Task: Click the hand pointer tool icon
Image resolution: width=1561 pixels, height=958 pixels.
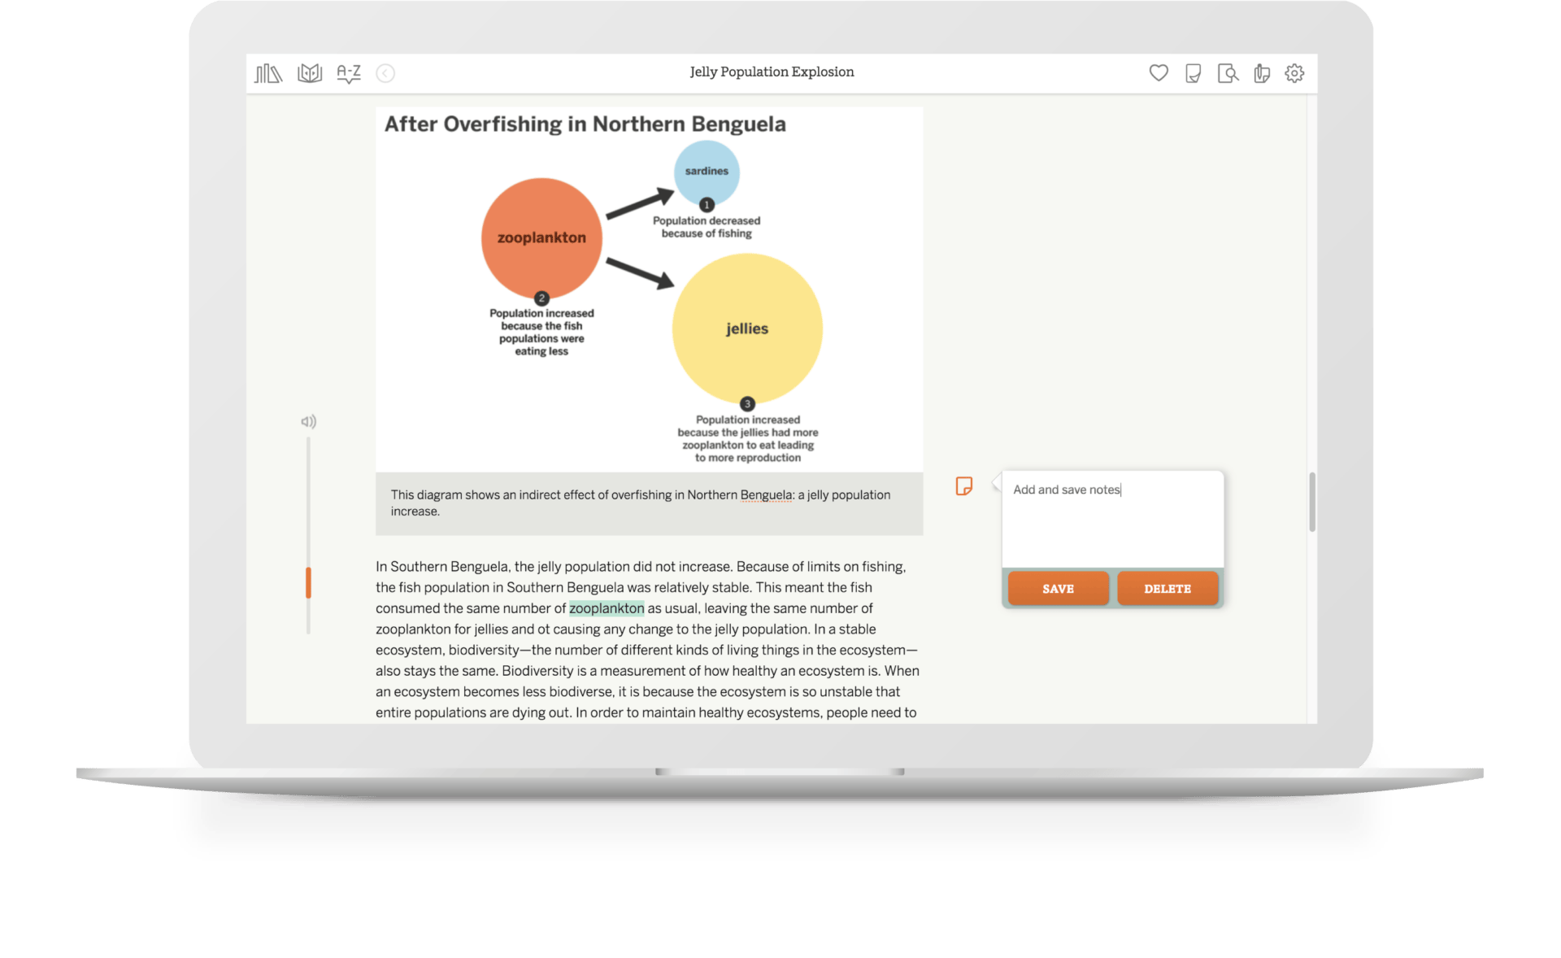Action: click(1262, 73)
